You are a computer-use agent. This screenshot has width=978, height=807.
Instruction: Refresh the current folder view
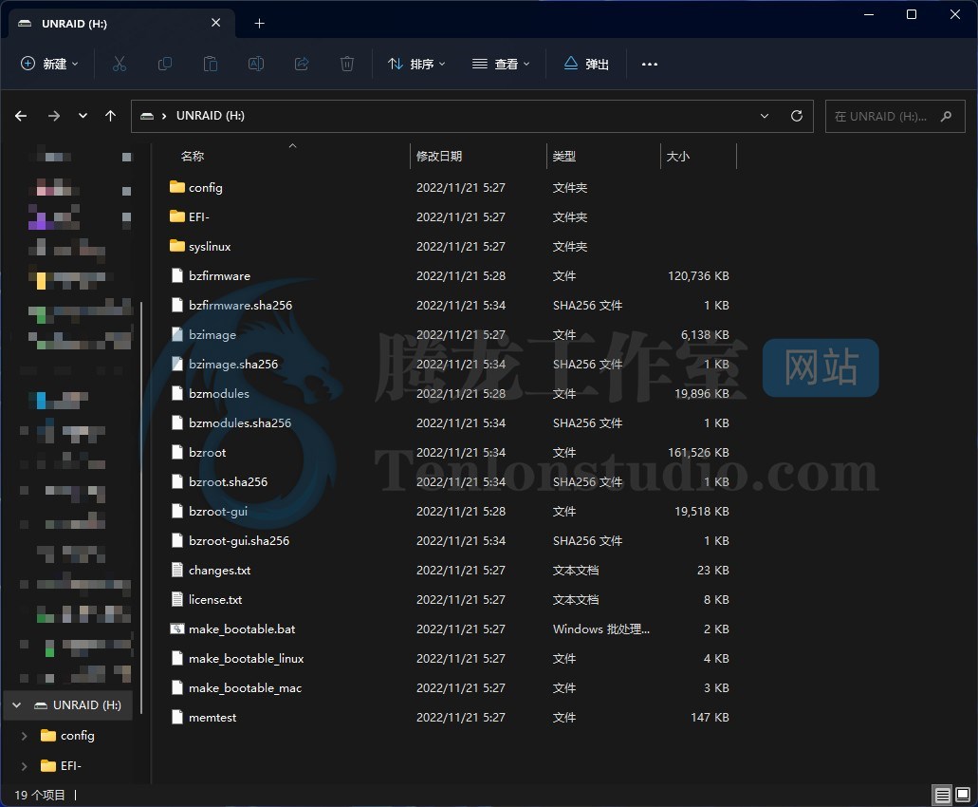(797, 116)
